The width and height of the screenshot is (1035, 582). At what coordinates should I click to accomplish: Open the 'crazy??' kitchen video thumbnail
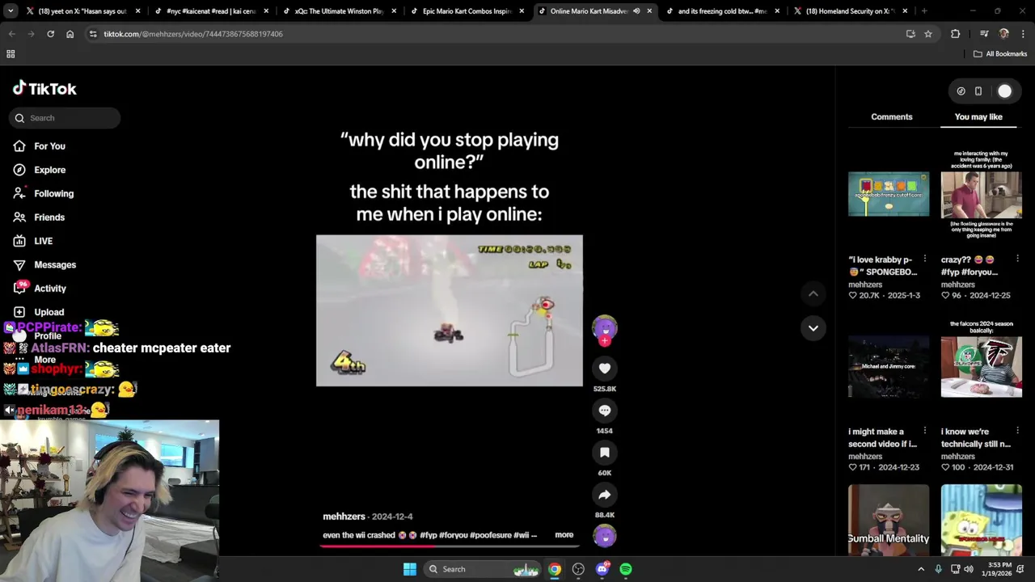[981, 194]
